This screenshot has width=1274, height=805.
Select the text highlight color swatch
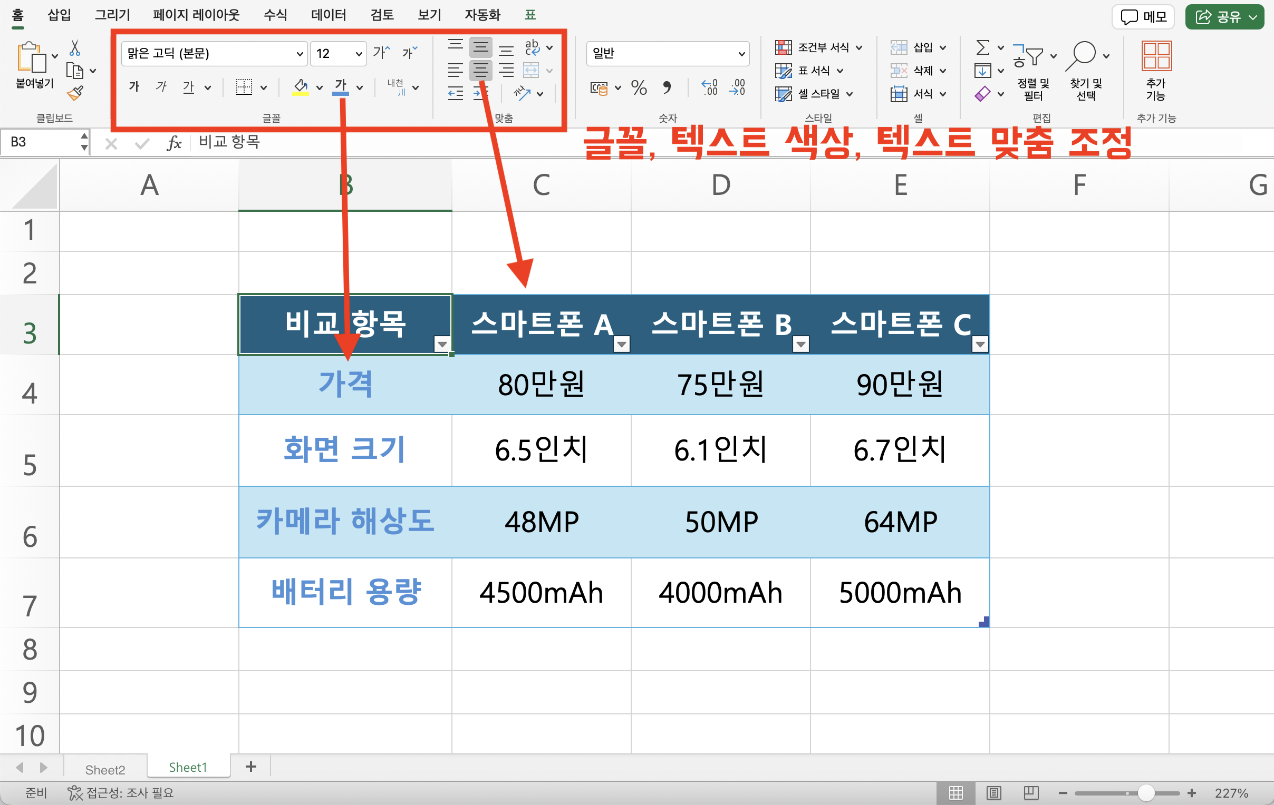[299, 96]
